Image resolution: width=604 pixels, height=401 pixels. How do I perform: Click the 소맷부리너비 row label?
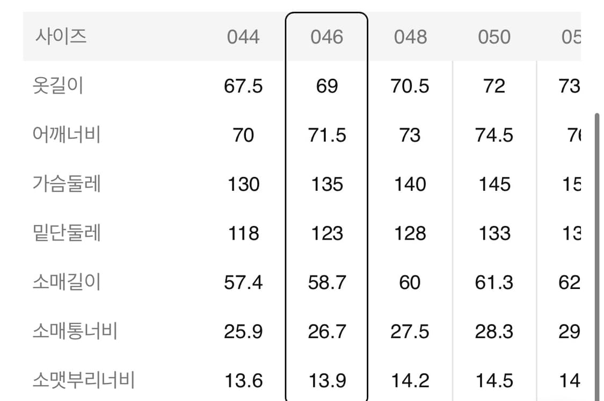pyautogui.click(x=83, y=381)
